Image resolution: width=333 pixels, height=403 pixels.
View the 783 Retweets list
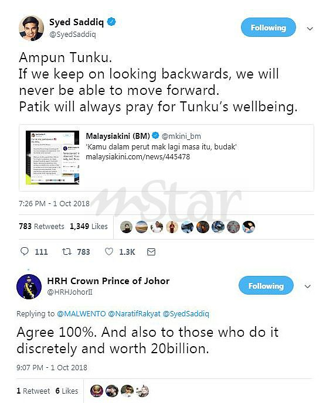[42, 226]
